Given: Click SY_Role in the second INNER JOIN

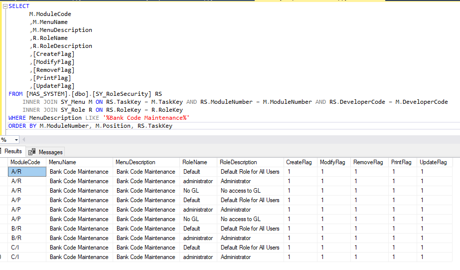Looking at the screenshot, I should 73,110.
